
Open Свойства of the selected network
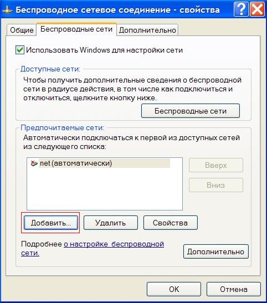pyautogui.click(x=171, y=223)
